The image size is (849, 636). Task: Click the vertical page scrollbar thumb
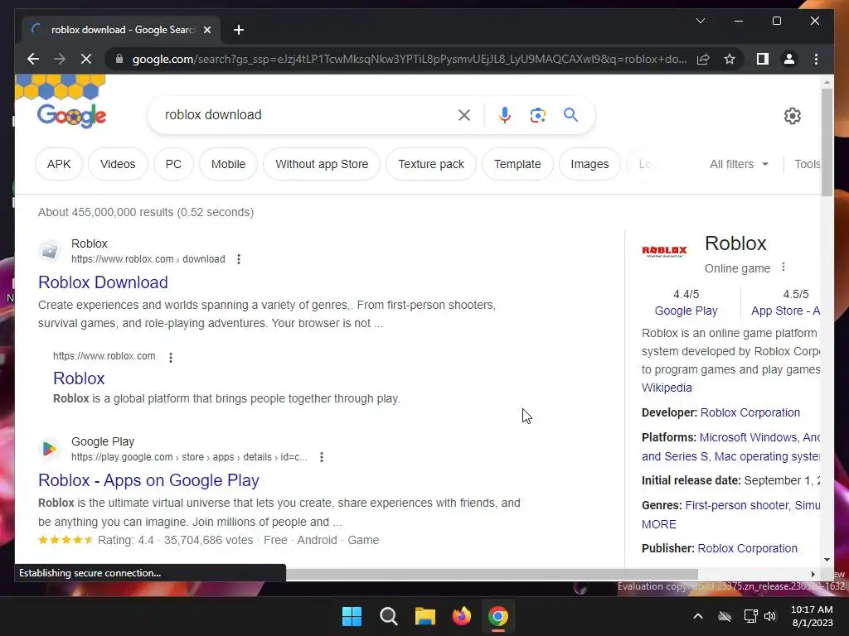pos(827,142)
